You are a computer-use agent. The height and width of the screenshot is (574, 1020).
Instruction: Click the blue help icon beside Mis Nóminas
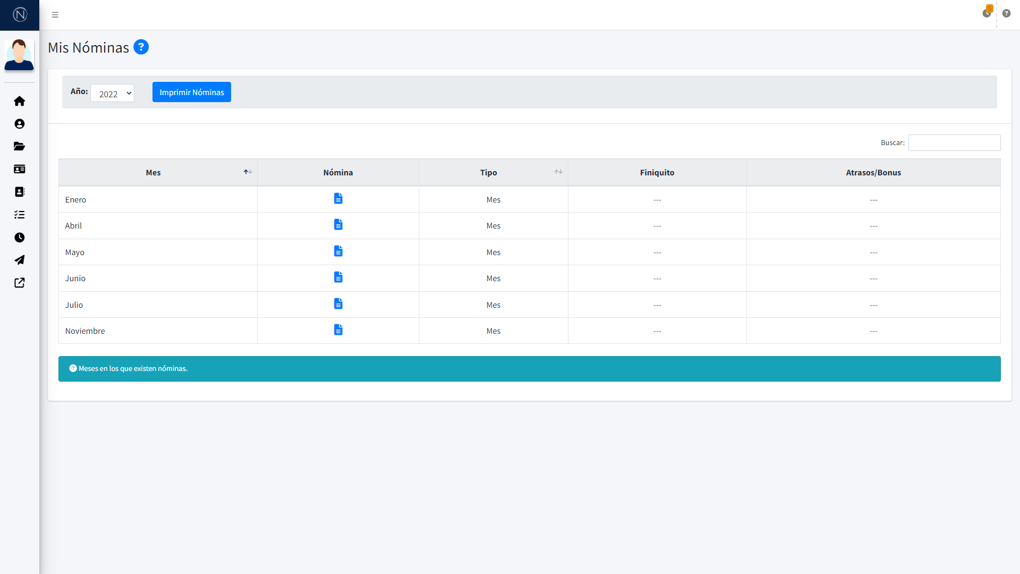(141, 47)
